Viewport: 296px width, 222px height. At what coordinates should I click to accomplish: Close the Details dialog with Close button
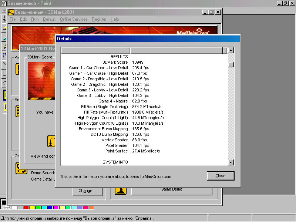click(221, 176)
